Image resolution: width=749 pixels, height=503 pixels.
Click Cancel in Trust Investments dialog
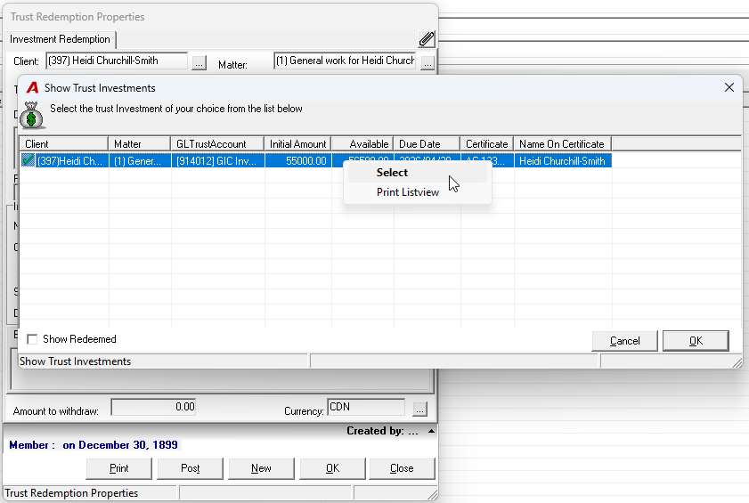click(625, 341)
